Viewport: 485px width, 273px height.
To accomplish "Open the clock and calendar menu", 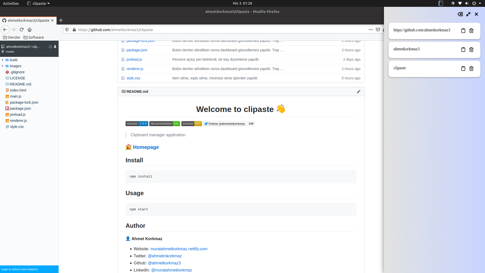I will click(x=243, y=3).
